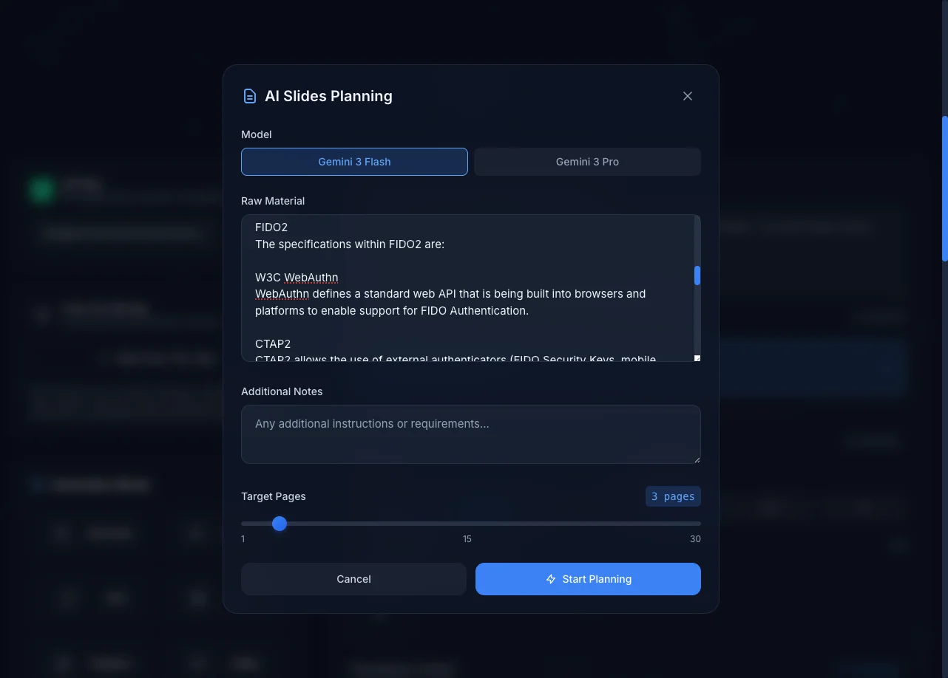
Task: Click inside the Additional Notes field
Action: (471, 434)
